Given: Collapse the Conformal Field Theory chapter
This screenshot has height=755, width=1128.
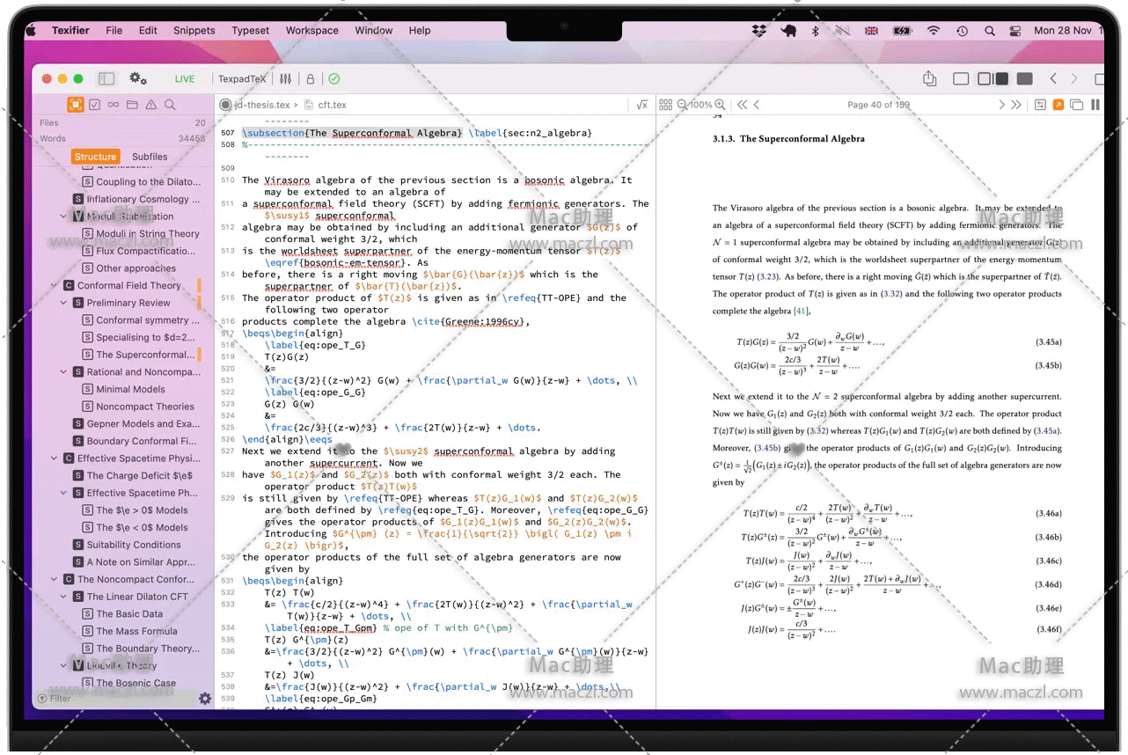Looking at the screenshot, I should click(x=55, y=286).
